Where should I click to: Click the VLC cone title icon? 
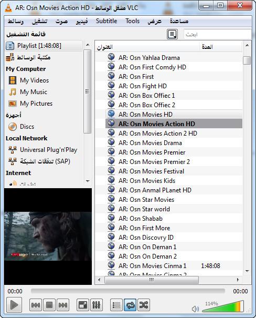pyautogui.click(x=8, y=8)
